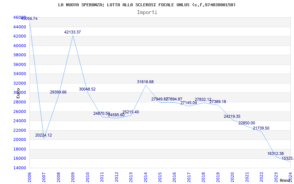Click data label 21739.50

[x=261, y=128]
